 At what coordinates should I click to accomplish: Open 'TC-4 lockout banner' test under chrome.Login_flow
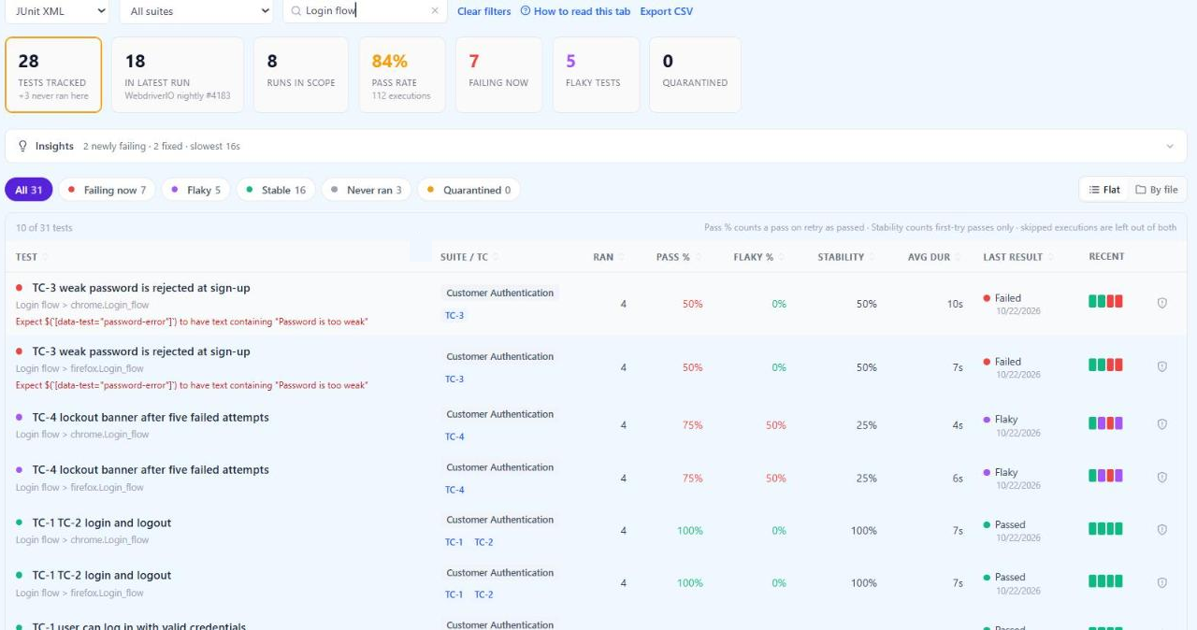pyautogui.click(x=151, y=417)
